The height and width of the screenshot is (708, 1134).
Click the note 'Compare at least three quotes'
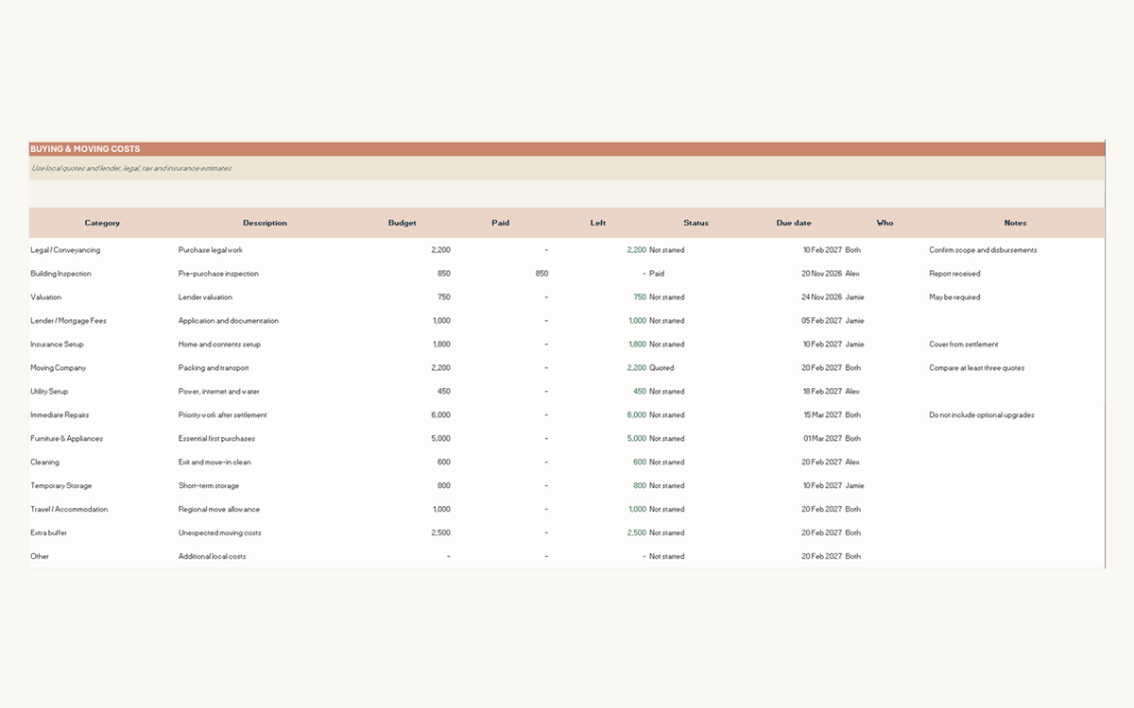coord(976,368)
